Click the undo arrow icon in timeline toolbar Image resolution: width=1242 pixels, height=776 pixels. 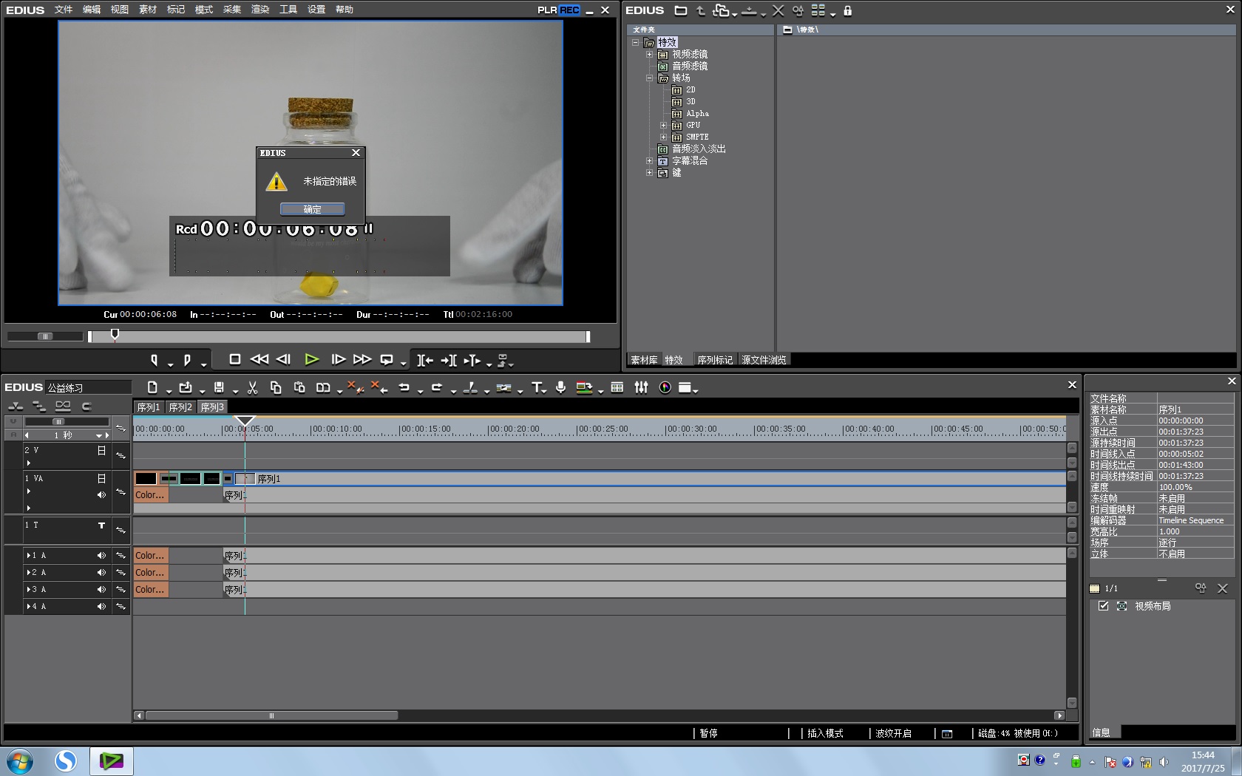(x=404, y=387)
